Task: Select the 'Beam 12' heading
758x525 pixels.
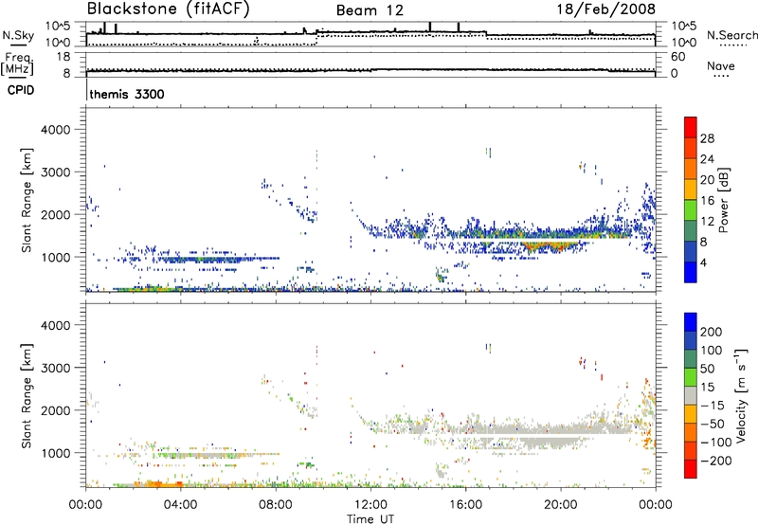Action: click(370, 10)
